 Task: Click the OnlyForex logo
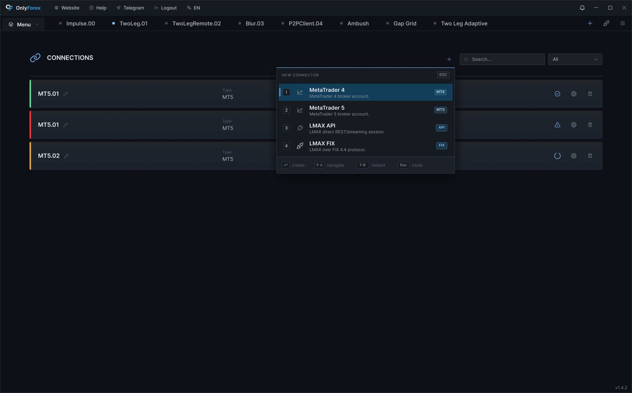(23, 8)
